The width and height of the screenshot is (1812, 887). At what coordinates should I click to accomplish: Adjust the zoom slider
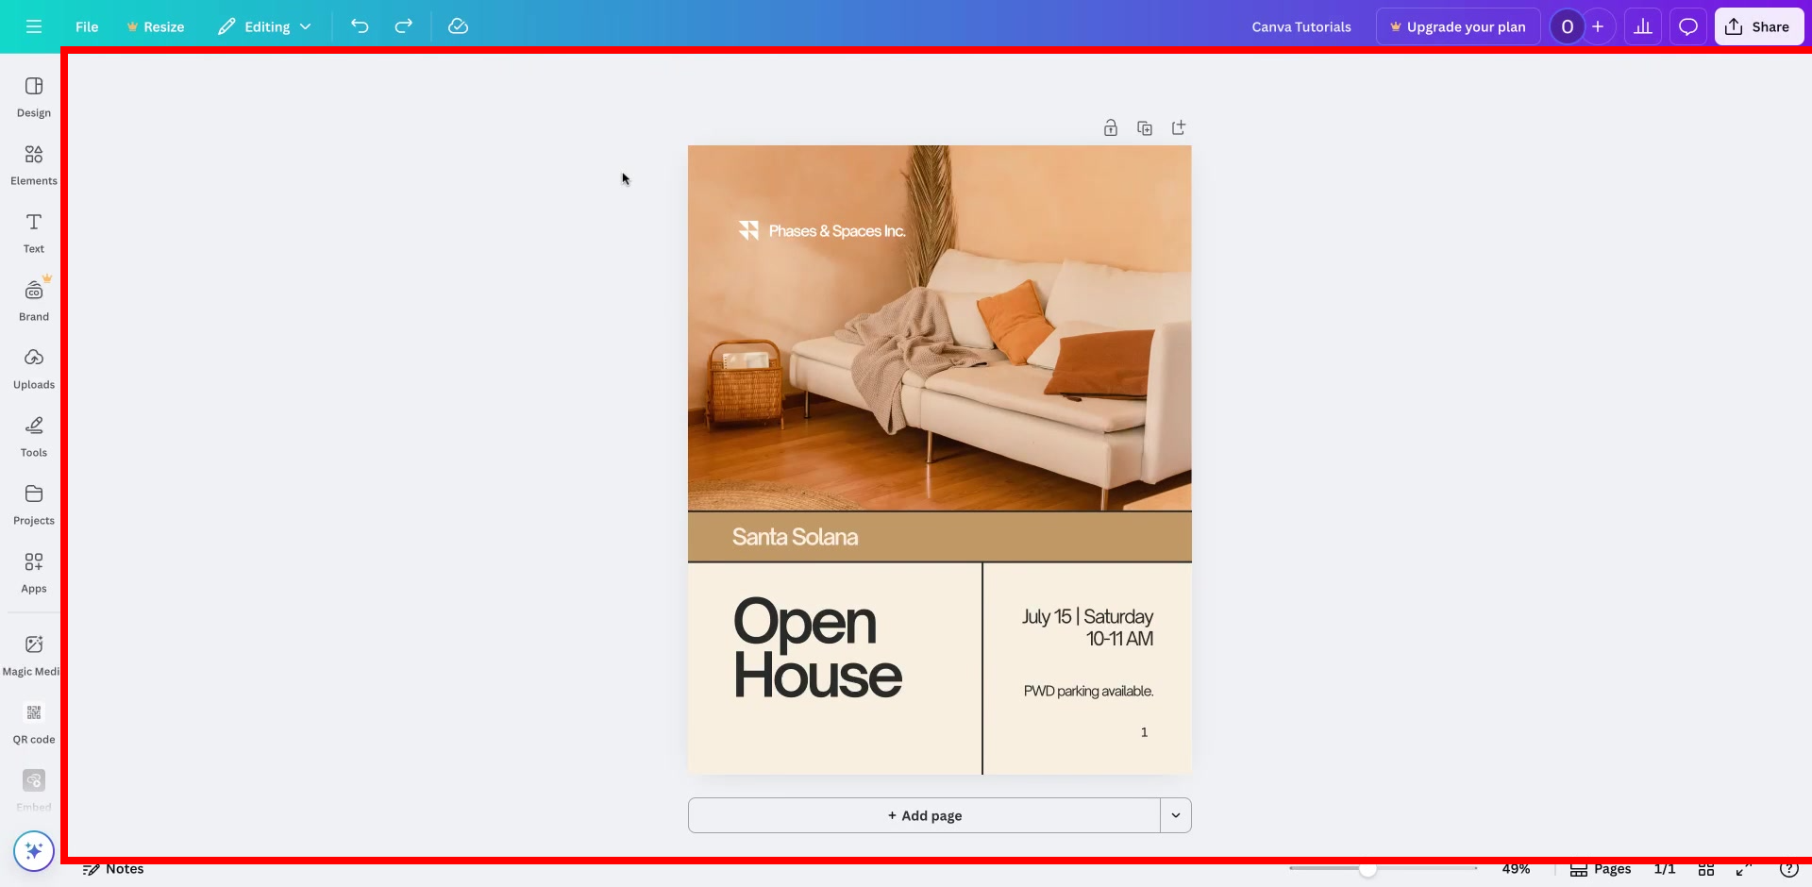point(1371,869)
